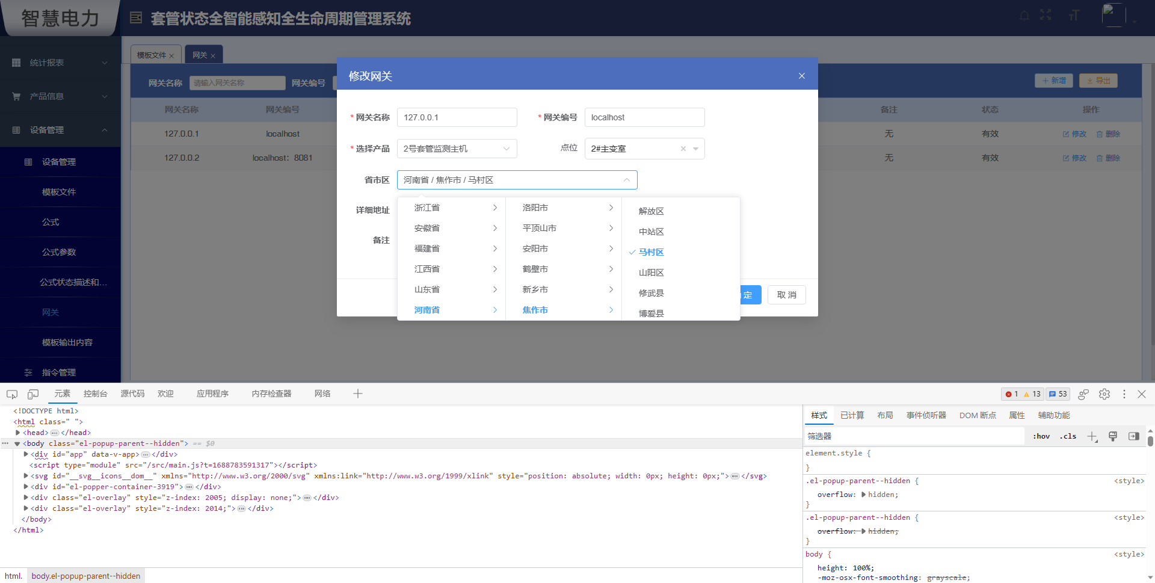Switch to DevTools 控制台 tab
The width and height of the screenshot is (1155, 583).
point(96,393)
